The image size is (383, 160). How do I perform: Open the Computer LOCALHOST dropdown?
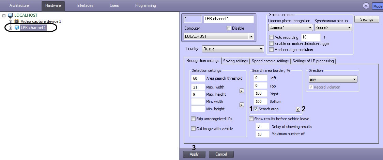point(219,36)
